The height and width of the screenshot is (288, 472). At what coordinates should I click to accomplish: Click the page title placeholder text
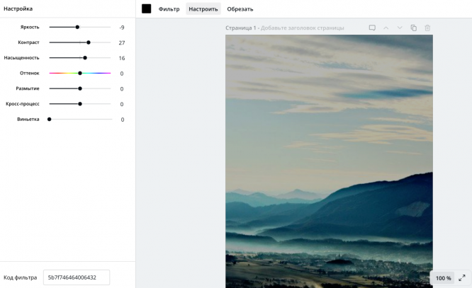pyautogui.click(x=303, y=28)
